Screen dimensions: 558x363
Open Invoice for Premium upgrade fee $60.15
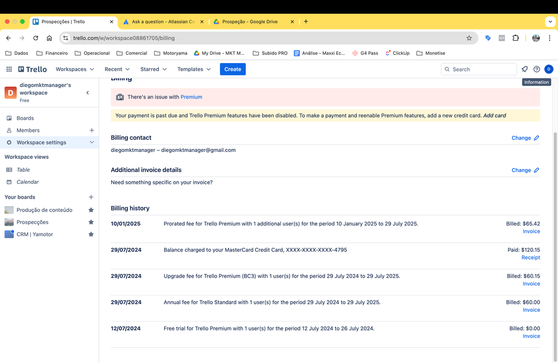coord(531,284)
